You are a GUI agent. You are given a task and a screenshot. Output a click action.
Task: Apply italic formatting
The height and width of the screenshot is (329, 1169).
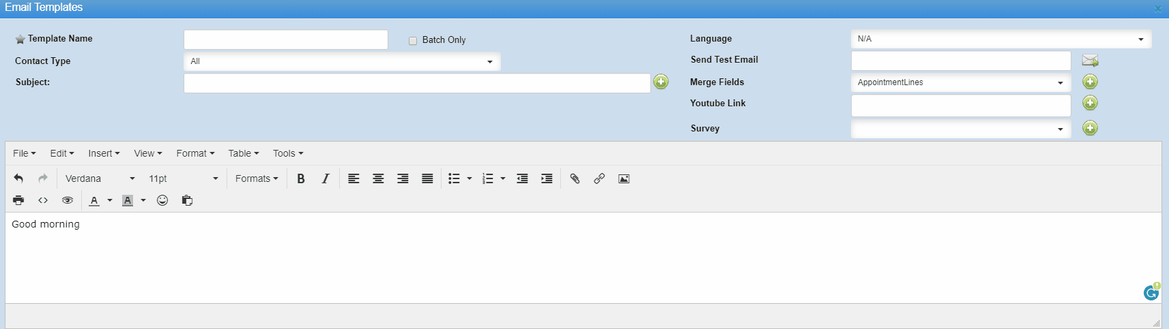326,178
